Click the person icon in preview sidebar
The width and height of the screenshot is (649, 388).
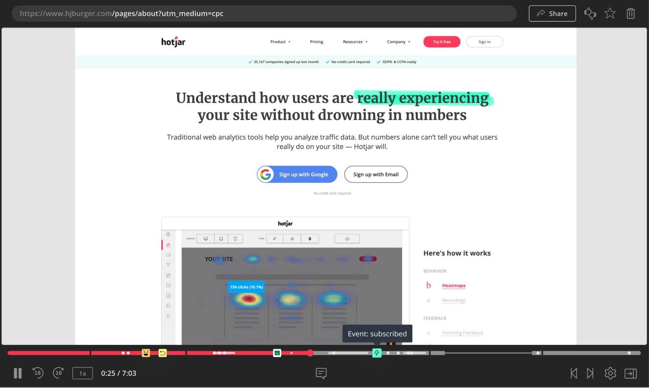point(168,316)
